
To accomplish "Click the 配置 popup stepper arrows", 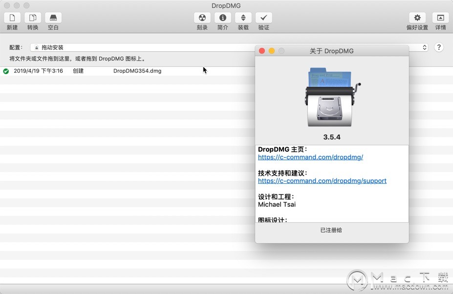I will point(424,47).
